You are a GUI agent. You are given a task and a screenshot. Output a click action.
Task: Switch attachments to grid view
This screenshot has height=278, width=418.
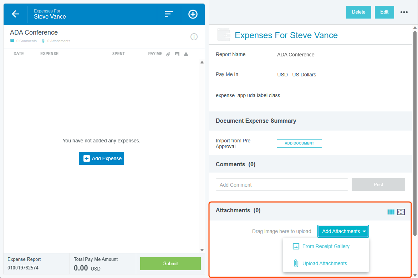[391, 212]
